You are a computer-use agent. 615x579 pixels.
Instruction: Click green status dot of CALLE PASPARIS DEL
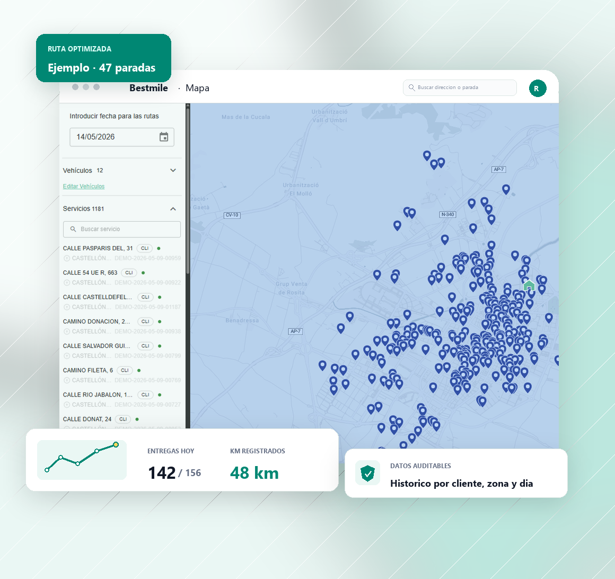(159, 248)
